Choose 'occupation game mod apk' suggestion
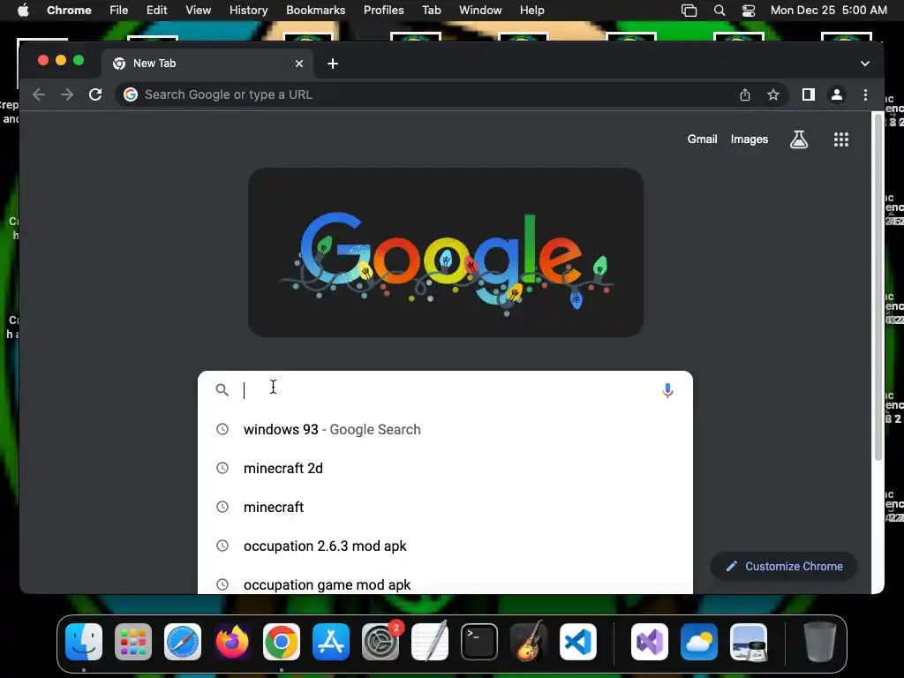 pyautogui.click(x=445, y=584)
